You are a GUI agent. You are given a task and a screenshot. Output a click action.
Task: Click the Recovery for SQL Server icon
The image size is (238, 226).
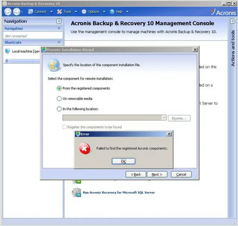(x=77, y=192)
